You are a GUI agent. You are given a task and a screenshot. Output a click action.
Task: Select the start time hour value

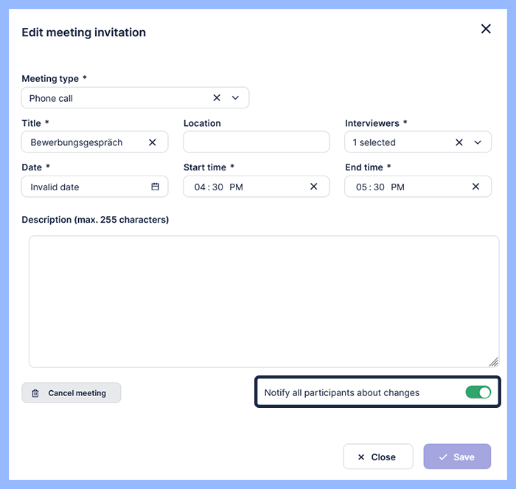click(200, 187)
